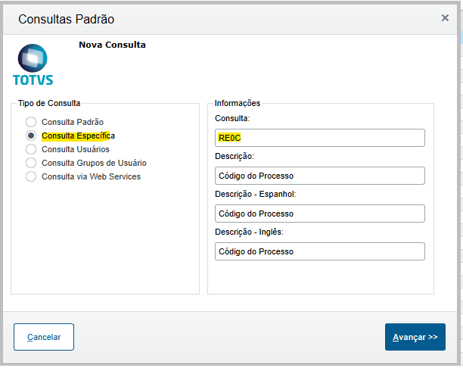Click the "Descrição - Espanhol:" label
Image resolution: width=463 pixels, height=368 pixels.
255,195
